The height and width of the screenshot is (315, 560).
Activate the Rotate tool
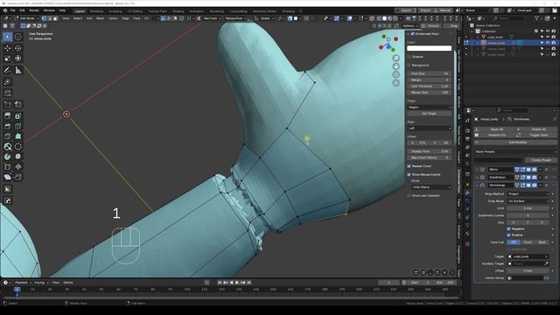click(18, 48)
